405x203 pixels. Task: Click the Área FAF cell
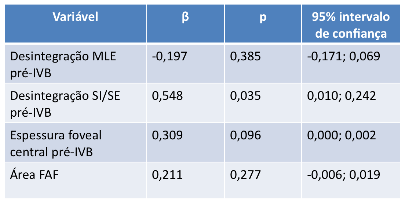[x=34, y=175]
